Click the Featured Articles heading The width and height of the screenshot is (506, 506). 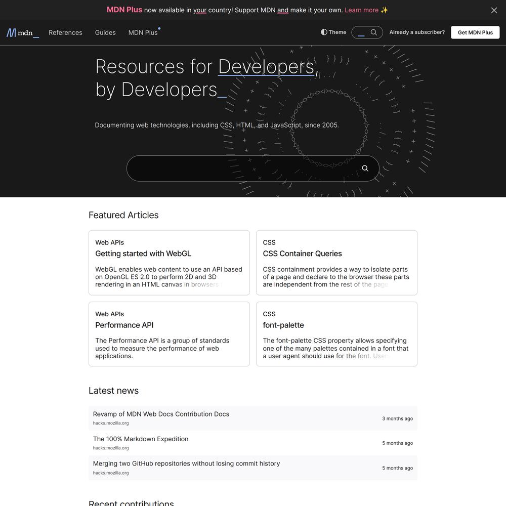pos(123,215)
